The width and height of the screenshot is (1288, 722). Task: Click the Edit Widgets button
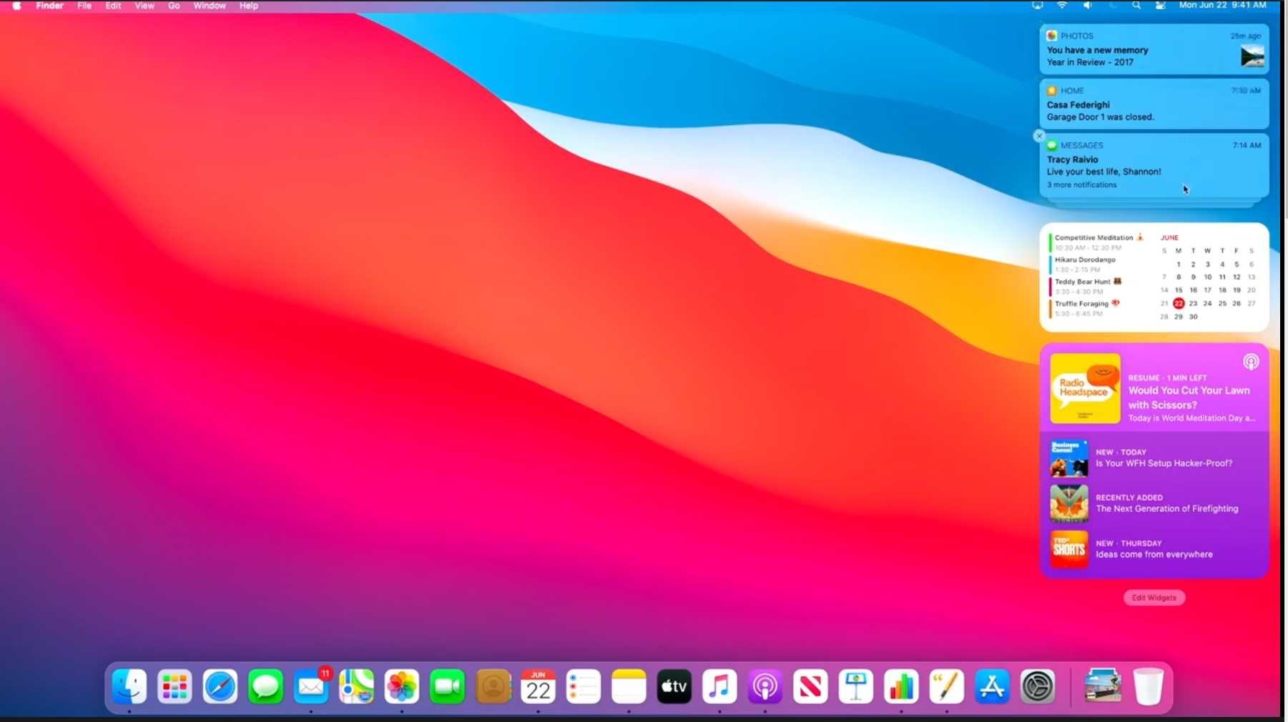pos(1154,598)
